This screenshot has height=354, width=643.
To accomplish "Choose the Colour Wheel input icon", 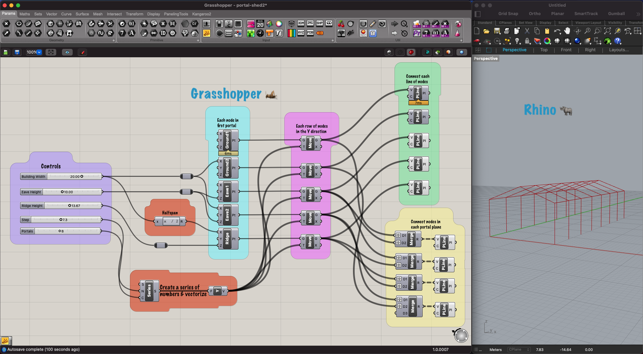I will [x=279, y=24].
